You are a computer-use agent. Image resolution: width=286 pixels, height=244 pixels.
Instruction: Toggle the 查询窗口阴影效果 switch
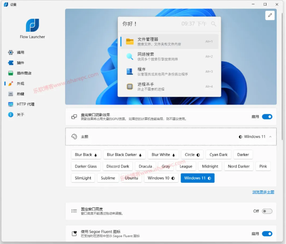point(267,117)
